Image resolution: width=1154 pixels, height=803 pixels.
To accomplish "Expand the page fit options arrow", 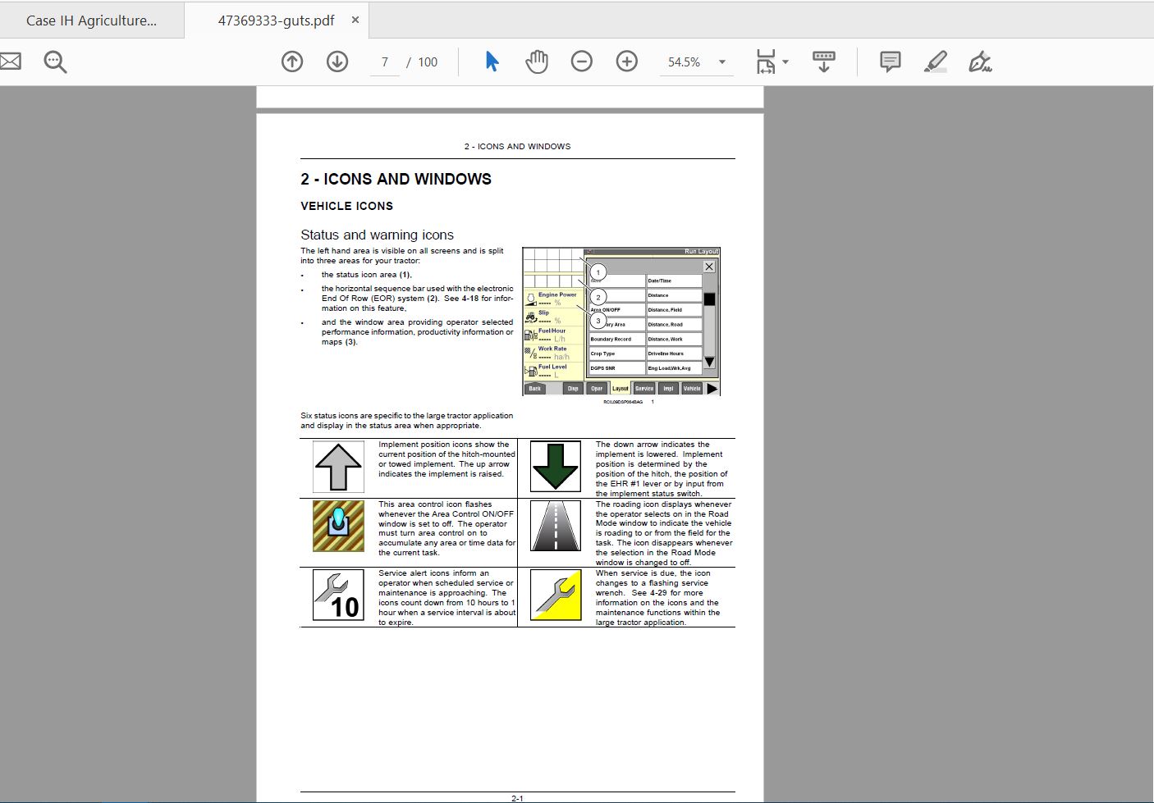I will 785,62.
